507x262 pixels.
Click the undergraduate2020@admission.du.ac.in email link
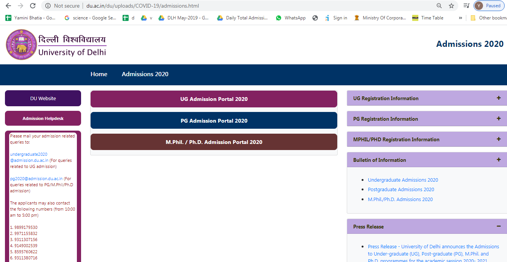pyautogui.click(x=29, y=157)
